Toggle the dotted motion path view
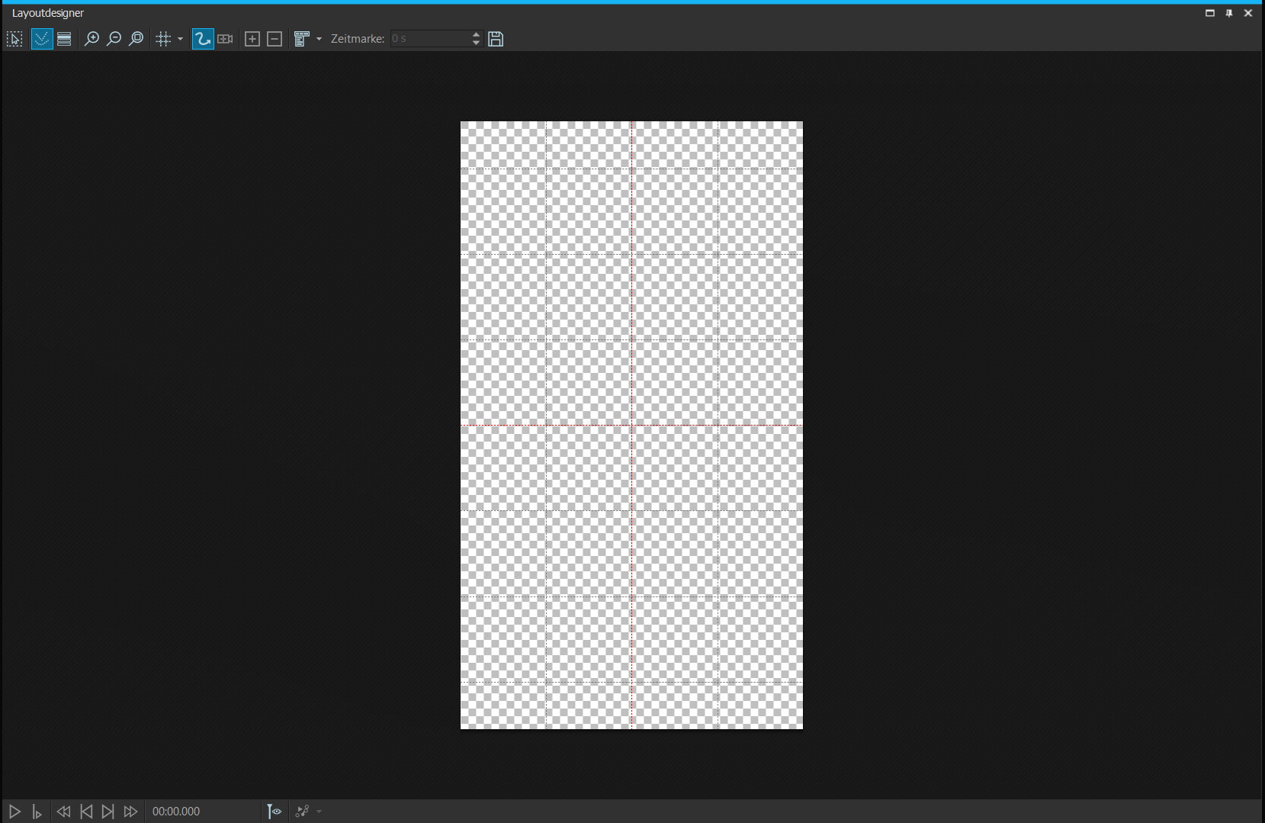This screenshot has height=823, width=1265. click(x=42, y=39)
